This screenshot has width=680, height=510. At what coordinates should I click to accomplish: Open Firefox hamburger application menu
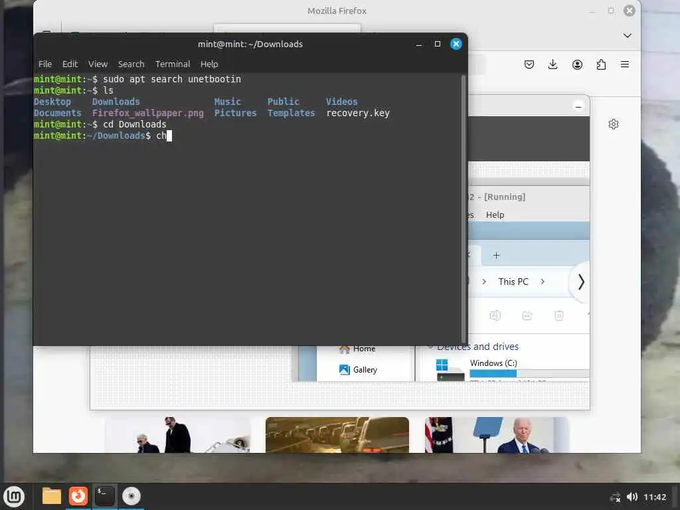pyautogui.click(x=625, y=64)
